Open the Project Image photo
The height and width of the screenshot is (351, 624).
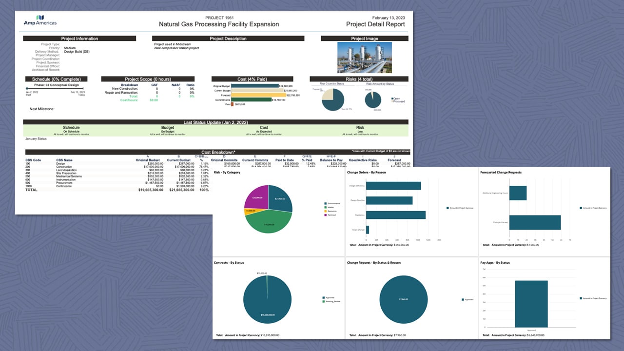365,57
